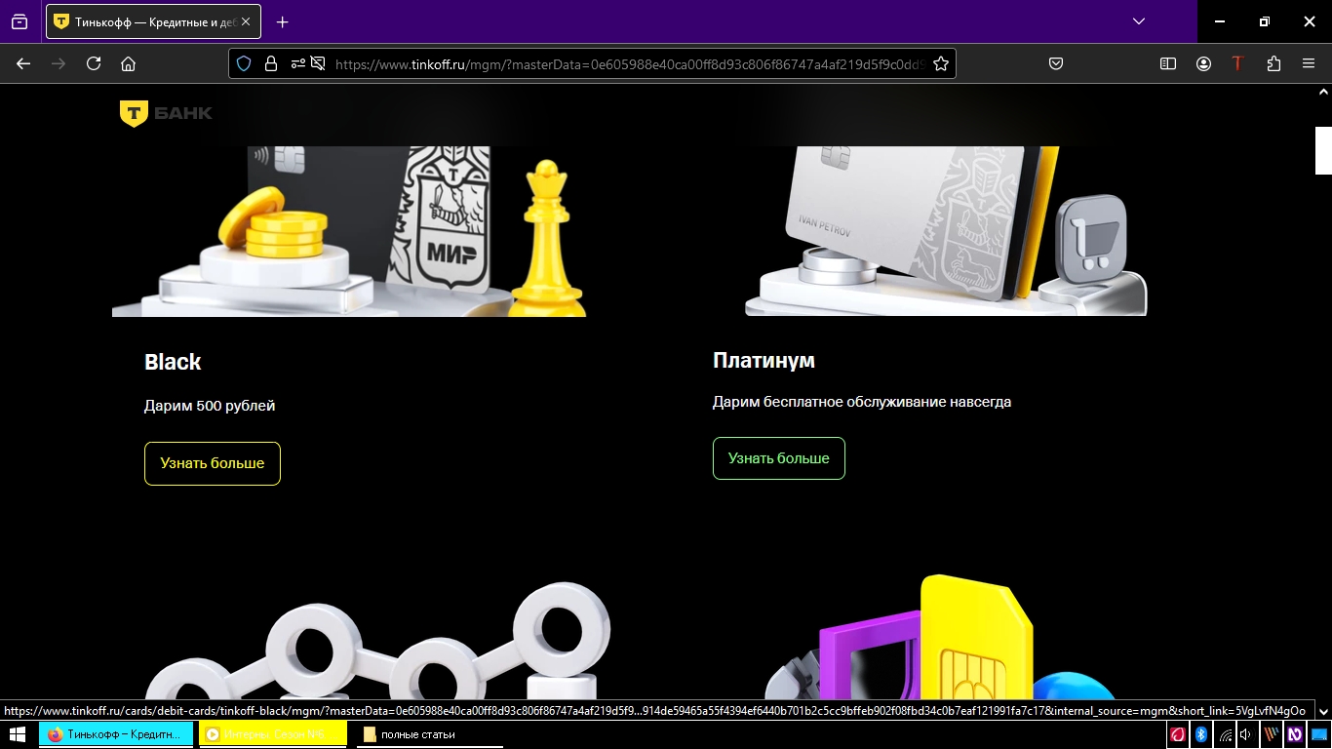The width and height of the screenshot is (1332, 749).
Task: Switch to полные статьи taskbar item
Action: pos(430,734)
